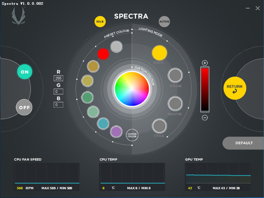
Task: Minimize the Spectra window
Action: [x=248, y=8]
